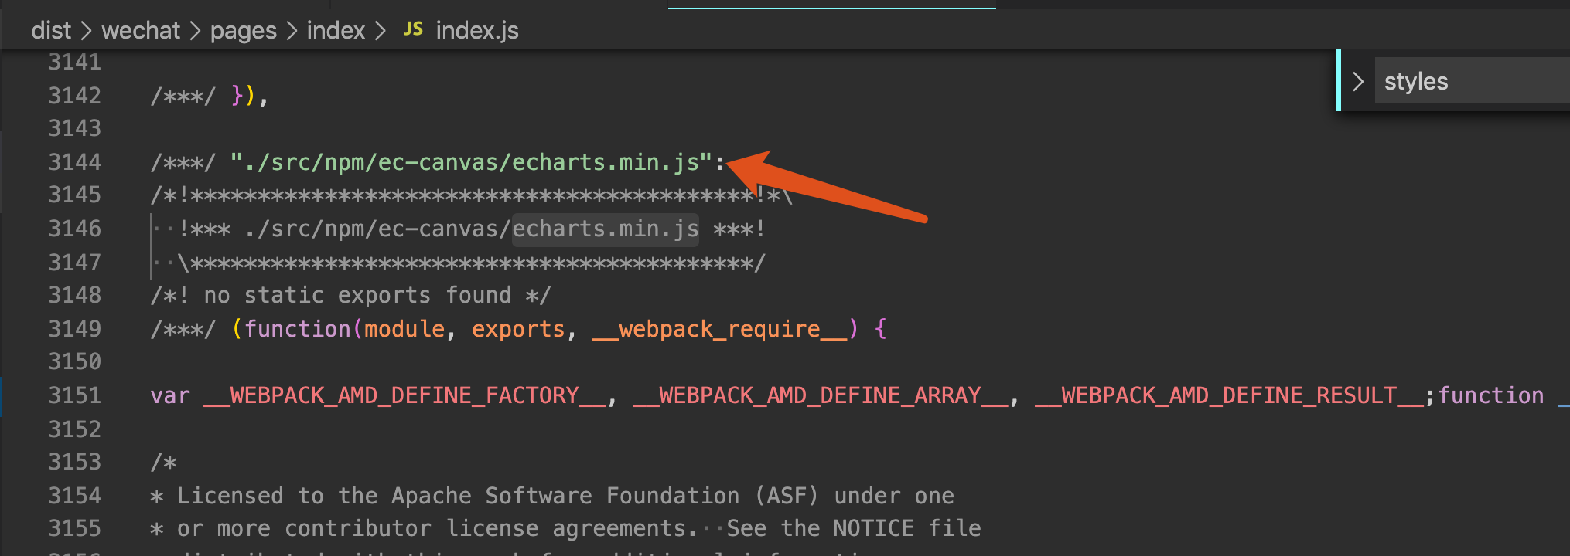Screen dimensions: 1570x556
Task: Open the index.js breadcrumb item
Action: coord(477,31)
